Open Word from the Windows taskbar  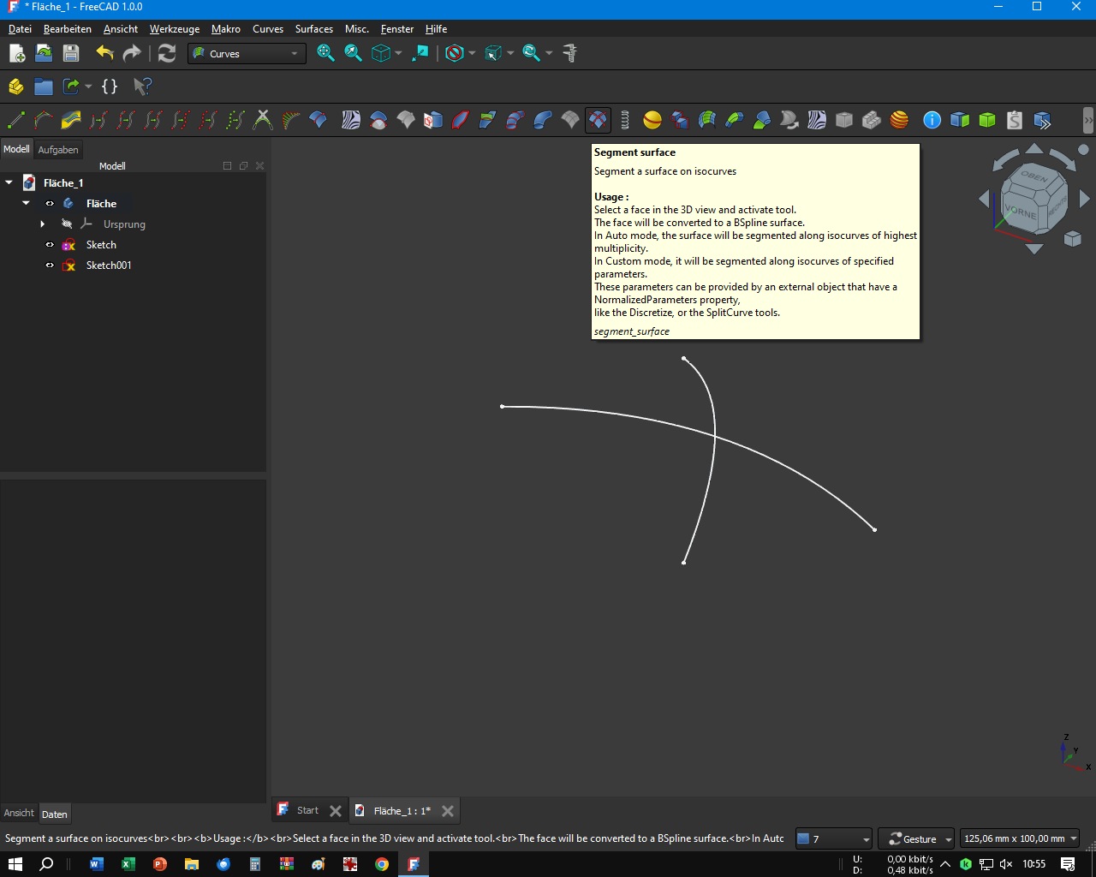click(96, 864)
